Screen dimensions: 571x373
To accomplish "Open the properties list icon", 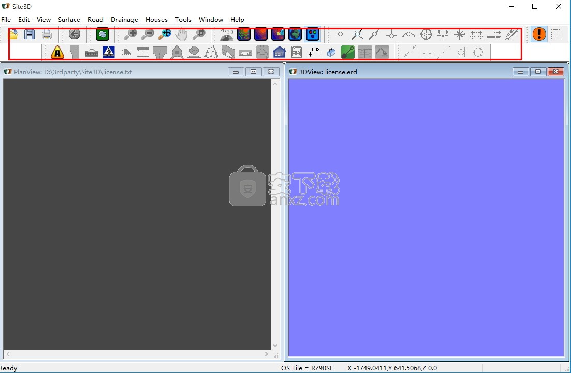I will pos(556,35).
